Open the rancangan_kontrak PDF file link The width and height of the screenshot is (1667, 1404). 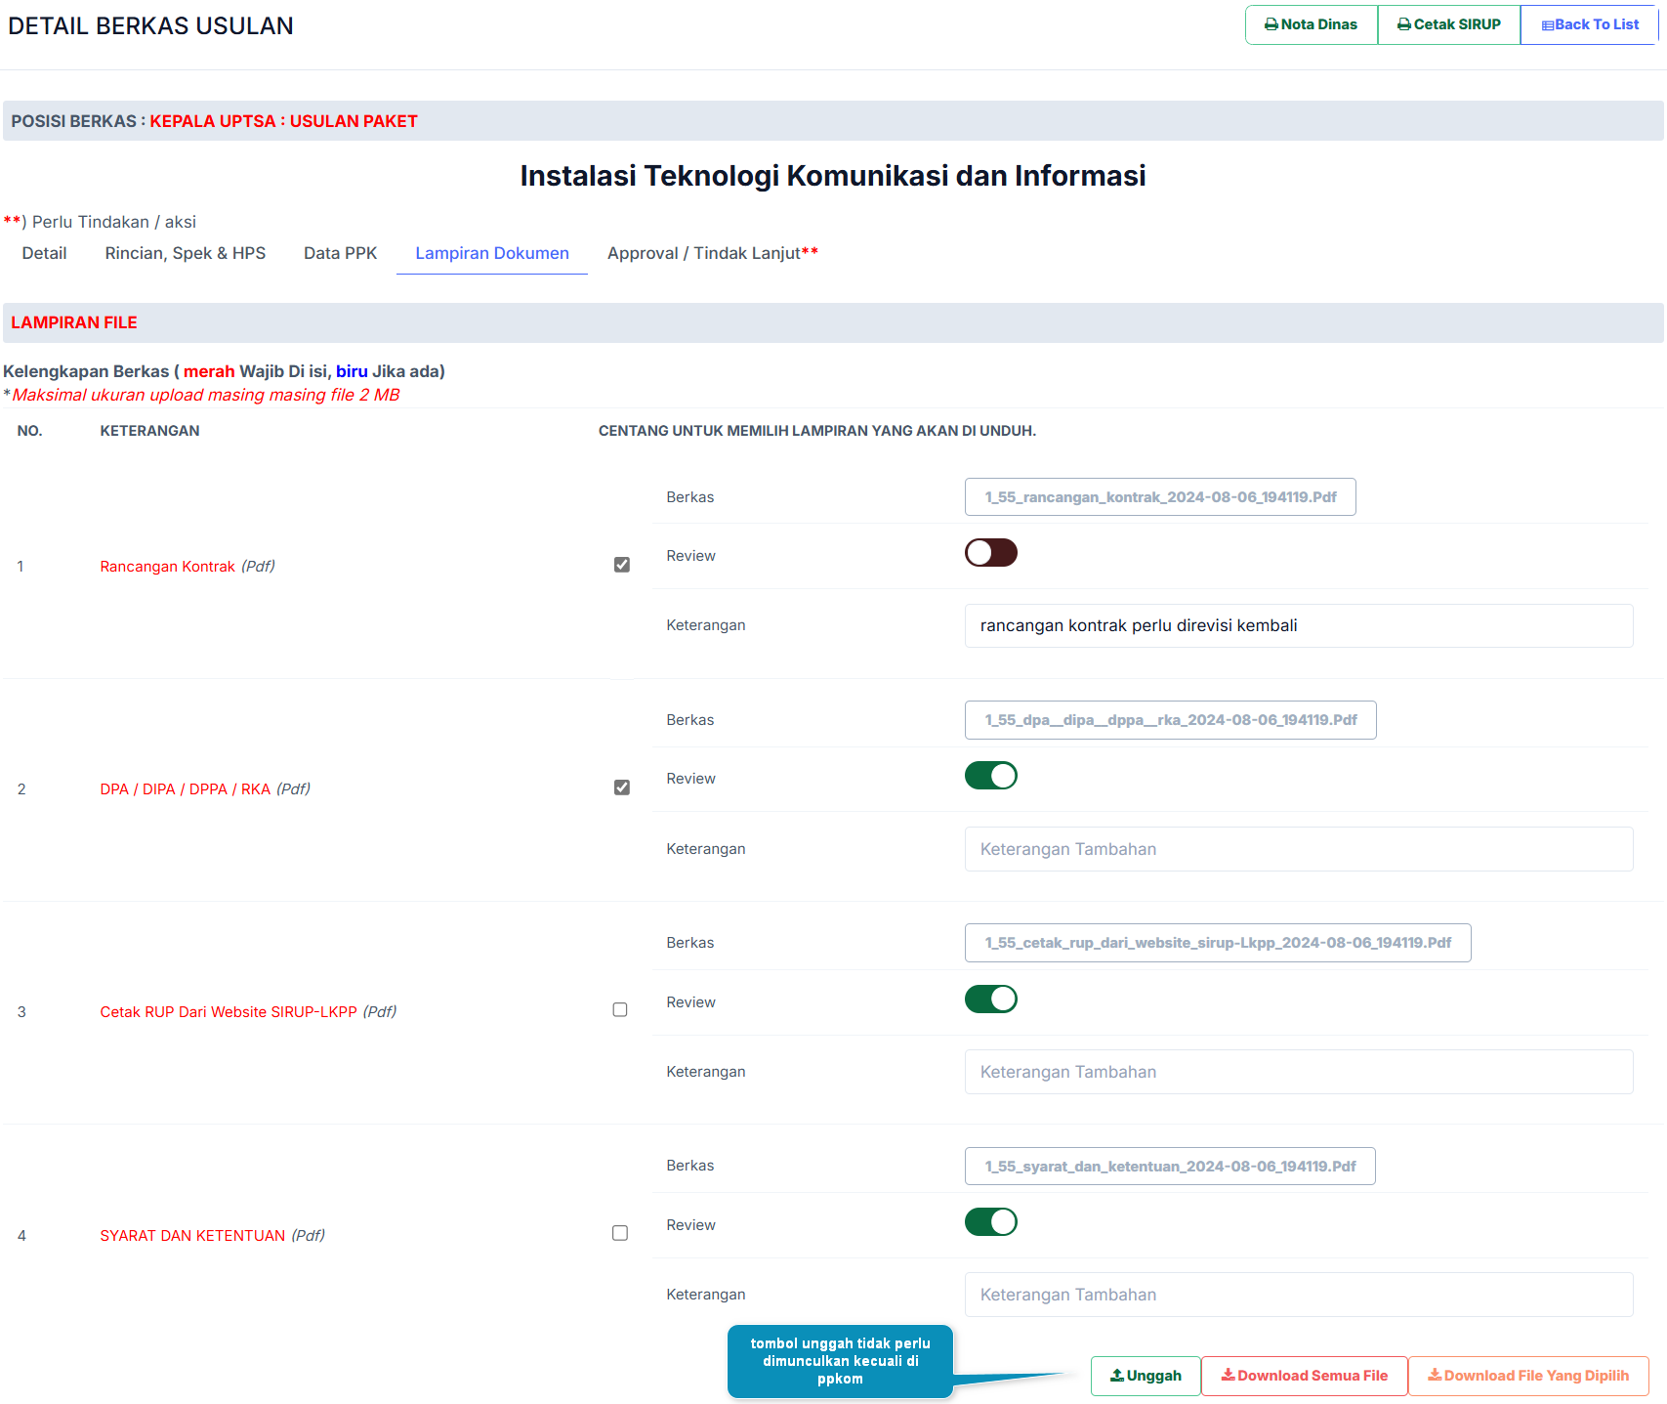coord(1159,497)
